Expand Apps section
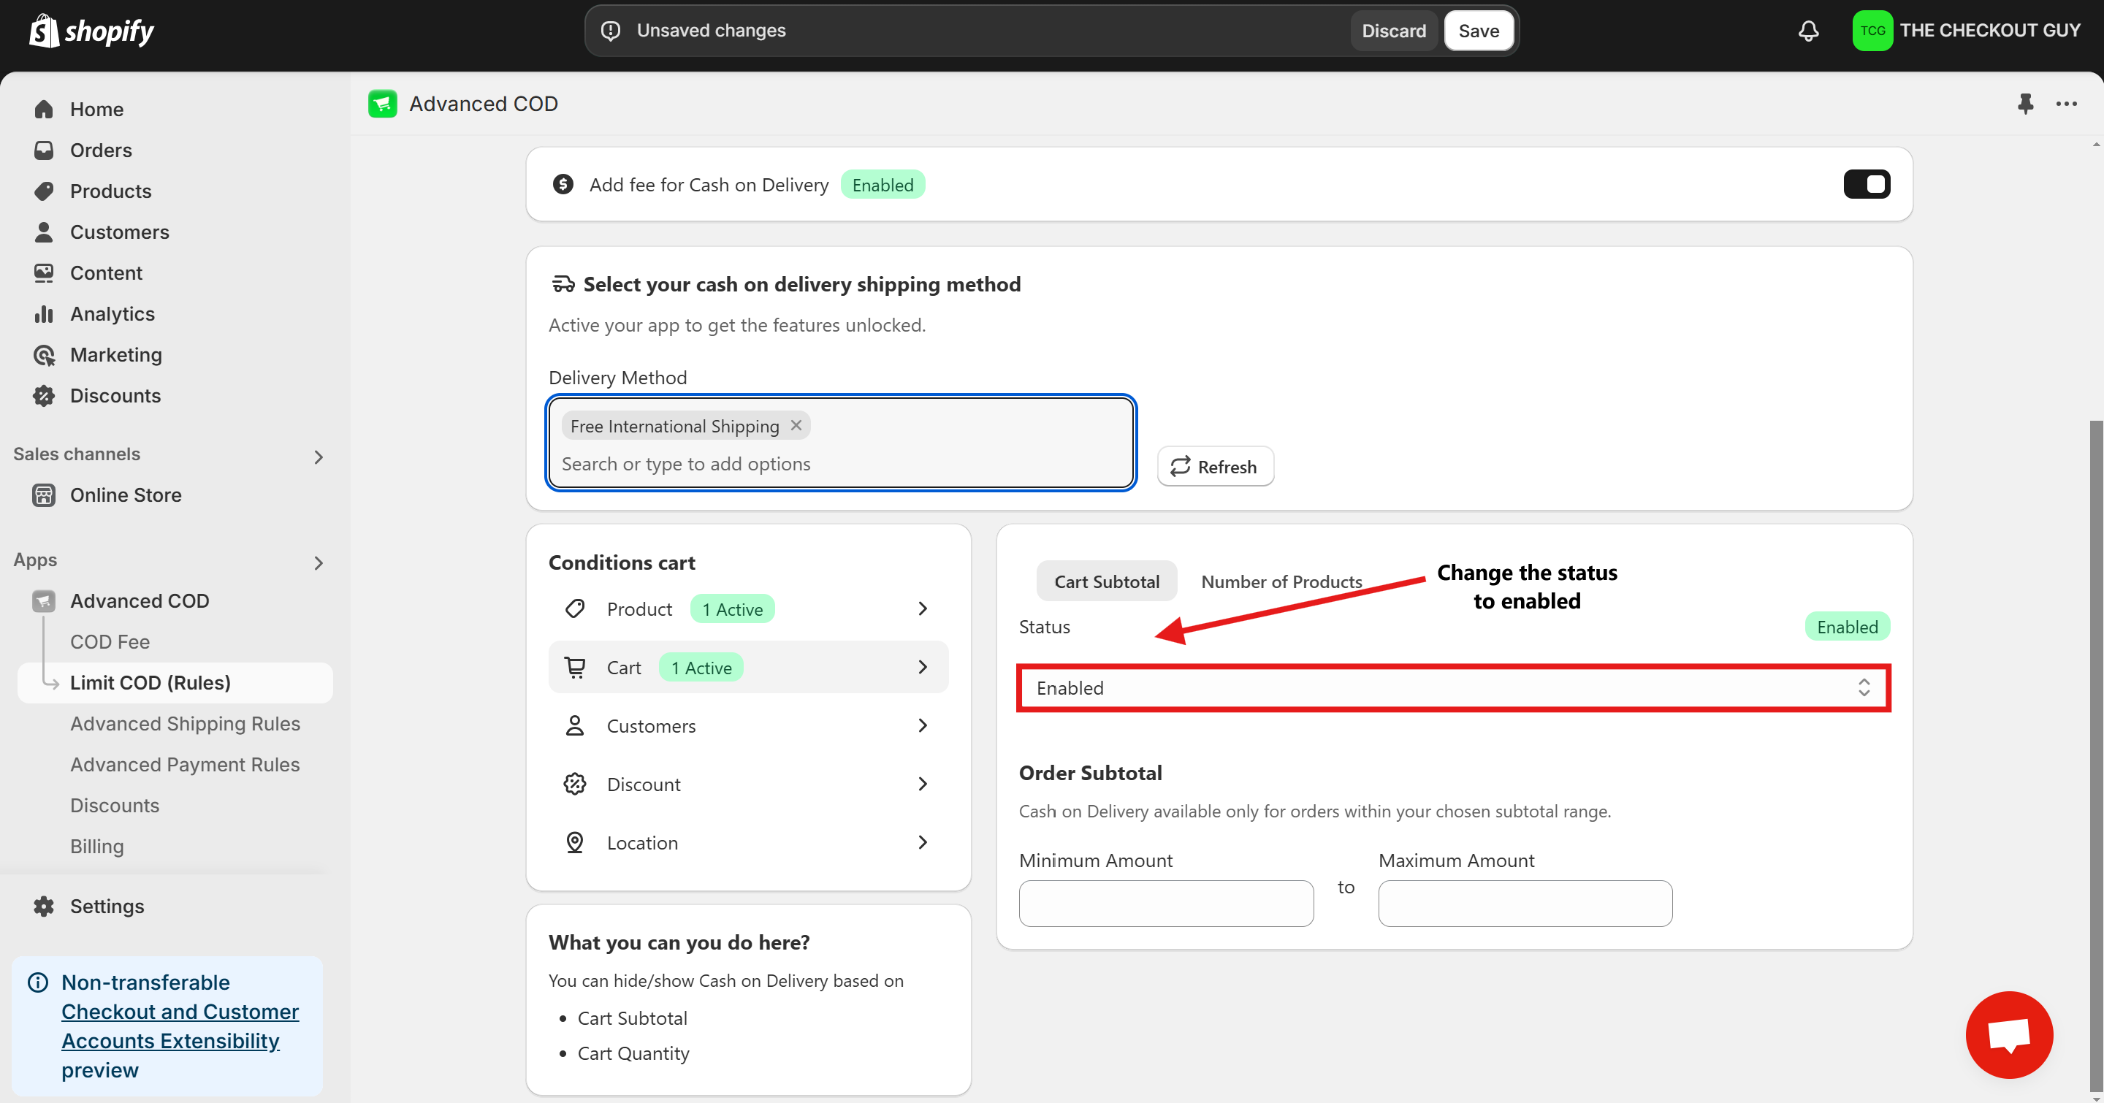Image resolution: width=2104 pixels, height=1103 pixels. (319, 562)
